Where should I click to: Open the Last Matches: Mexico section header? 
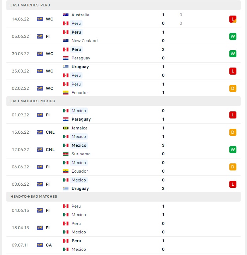tap(123, 101)
